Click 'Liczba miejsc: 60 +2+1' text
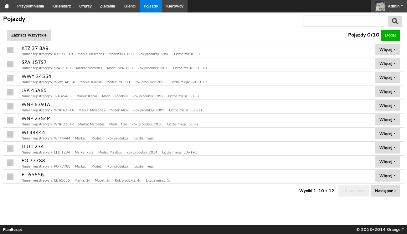The image size is (407, 234). [187, 110]
